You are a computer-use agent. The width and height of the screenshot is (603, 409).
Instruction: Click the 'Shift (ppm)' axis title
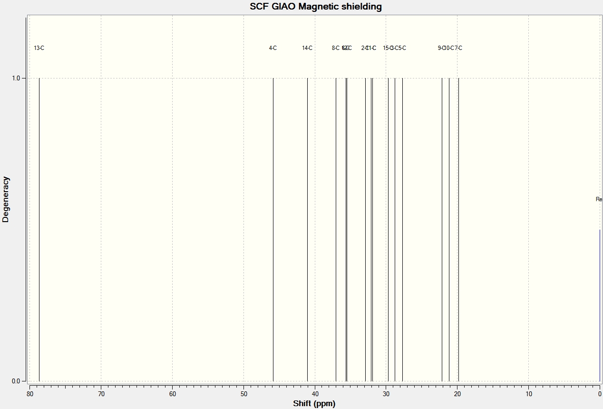point(314,404)
